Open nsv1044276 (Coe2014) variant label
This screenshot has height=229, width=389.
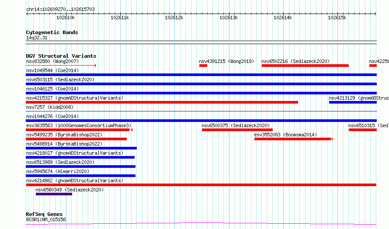point(52,116)
